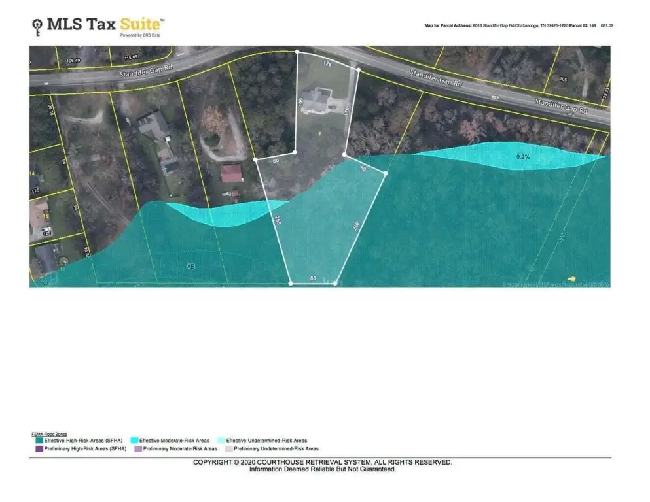The image size is (650, 502).
Task: Click the yellow parcel number 2 label
Action: pos(319,133)
